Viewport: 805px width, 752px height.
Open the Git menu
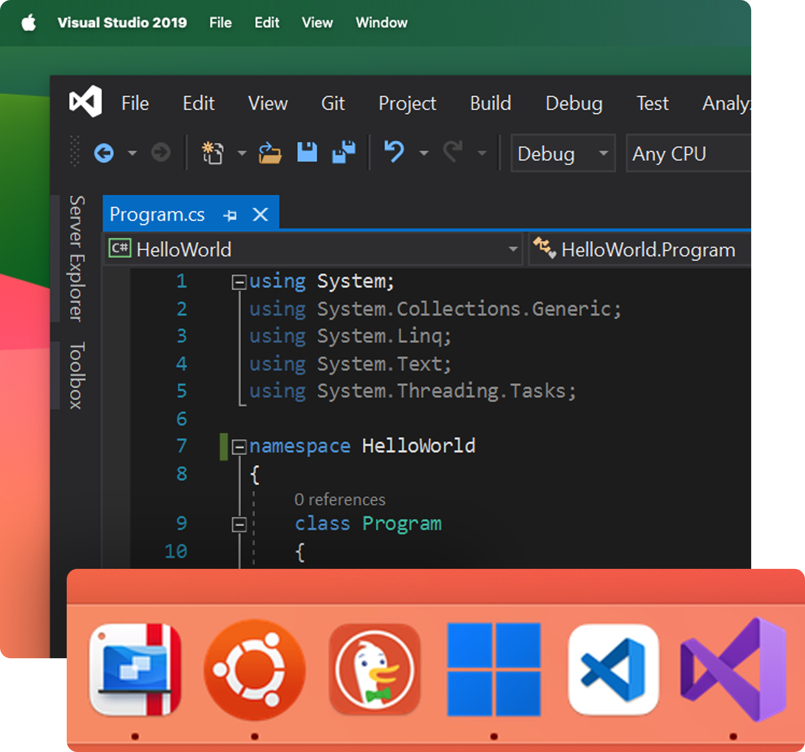[x=333, y=103]
